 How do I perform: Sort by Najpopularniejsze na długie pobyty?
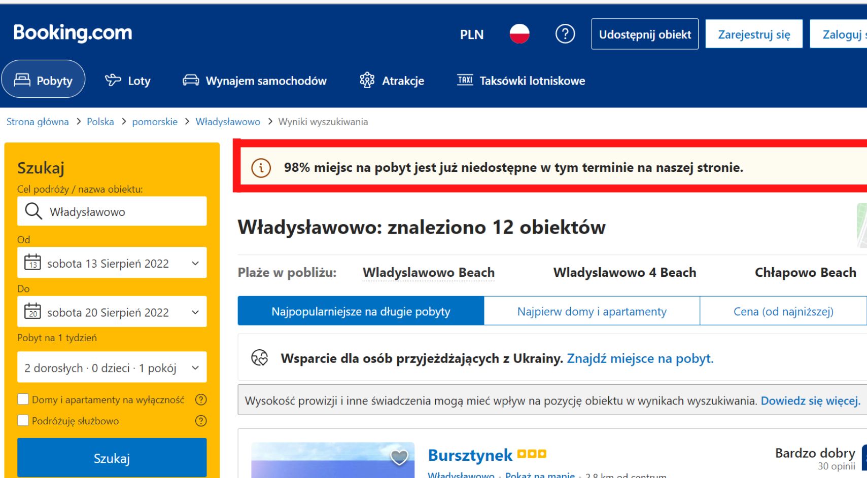(361, 311)
